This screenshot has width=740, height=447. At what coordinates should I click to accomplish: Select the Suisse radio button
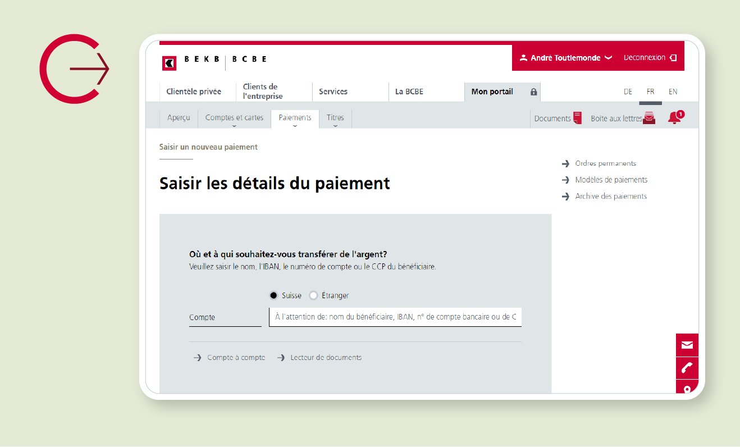point(273,295)
